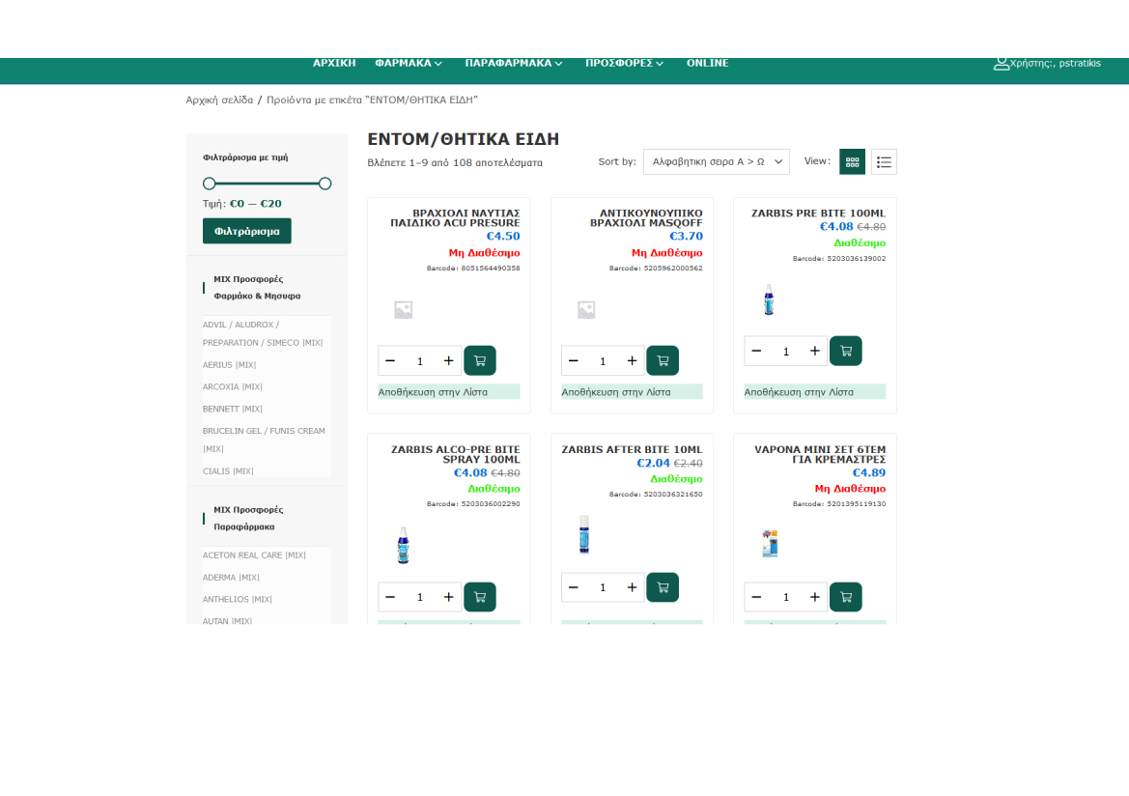Add ZARBIS PRE BITE 100ML to cart
1129x796 pixels.
(x=845, y=351)
